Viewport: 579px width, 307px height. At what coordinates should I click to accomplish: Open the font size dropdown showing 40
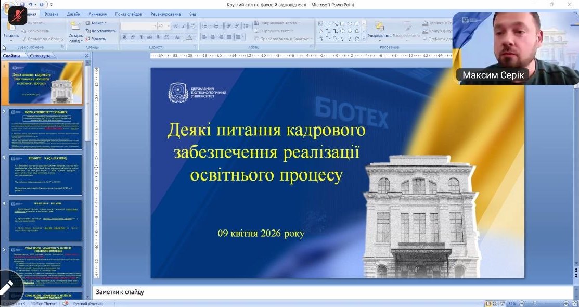point(169,25)
